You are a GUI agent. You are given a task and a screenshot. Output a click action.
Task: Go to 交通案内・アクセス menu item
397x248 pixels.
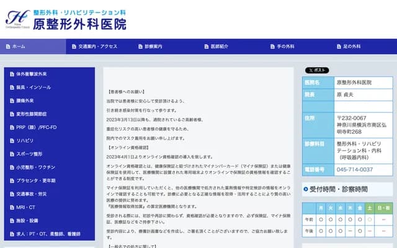[94, 46]
